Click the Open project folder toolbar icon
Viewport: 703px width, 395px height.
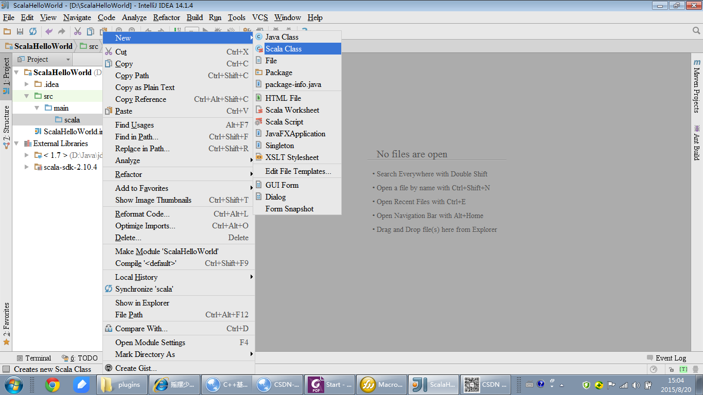(x=7, y=31)
